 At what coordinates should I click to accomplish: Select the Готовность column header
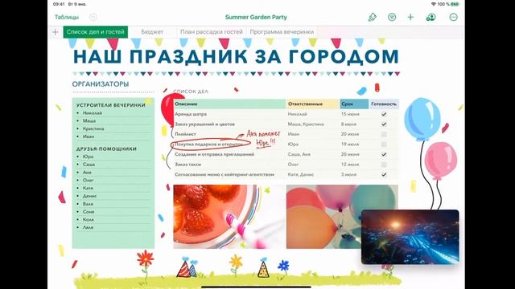[384, 104]
